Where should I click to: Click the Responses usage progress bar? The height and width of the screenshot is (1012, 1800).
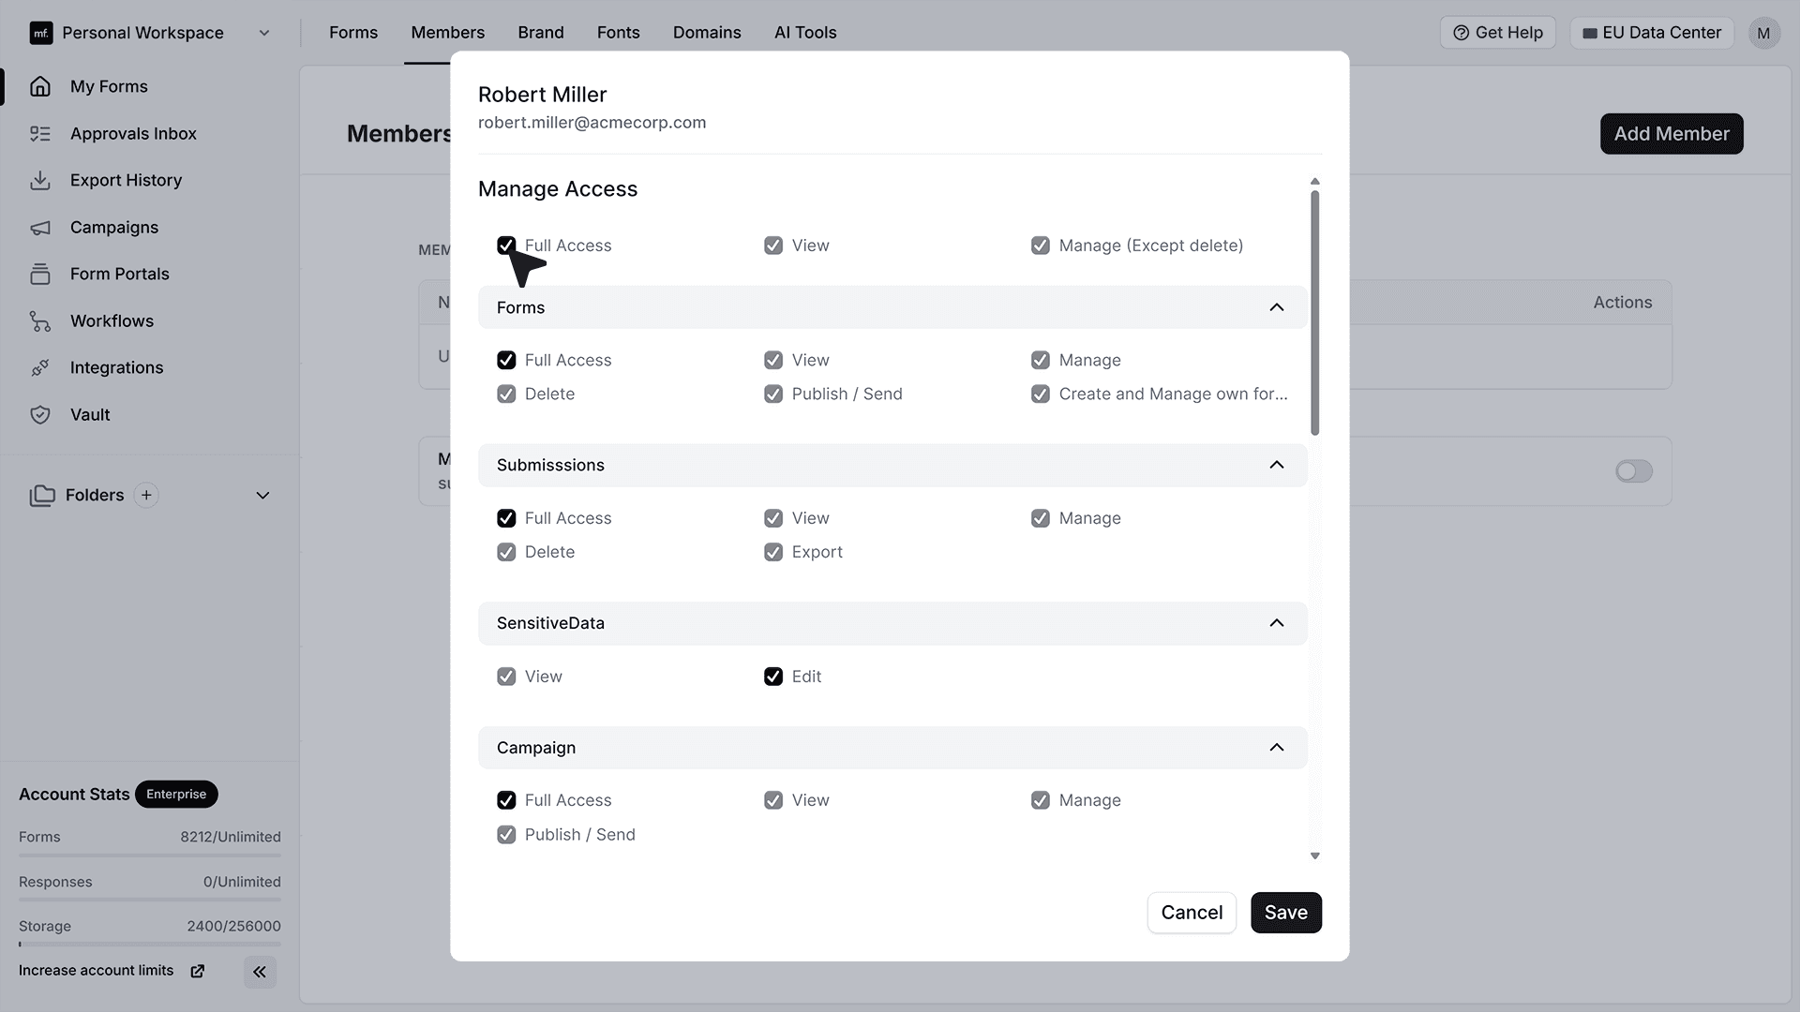coord(150,900)
